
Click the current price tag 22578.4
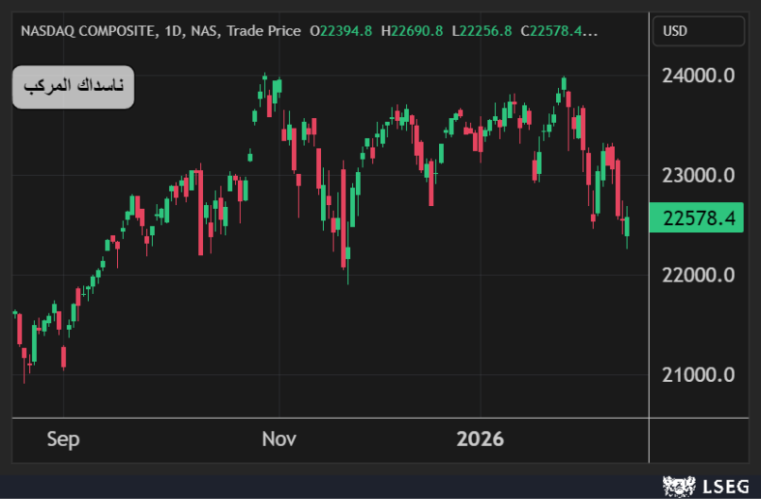pyautogui.click(x=697, y=218)
